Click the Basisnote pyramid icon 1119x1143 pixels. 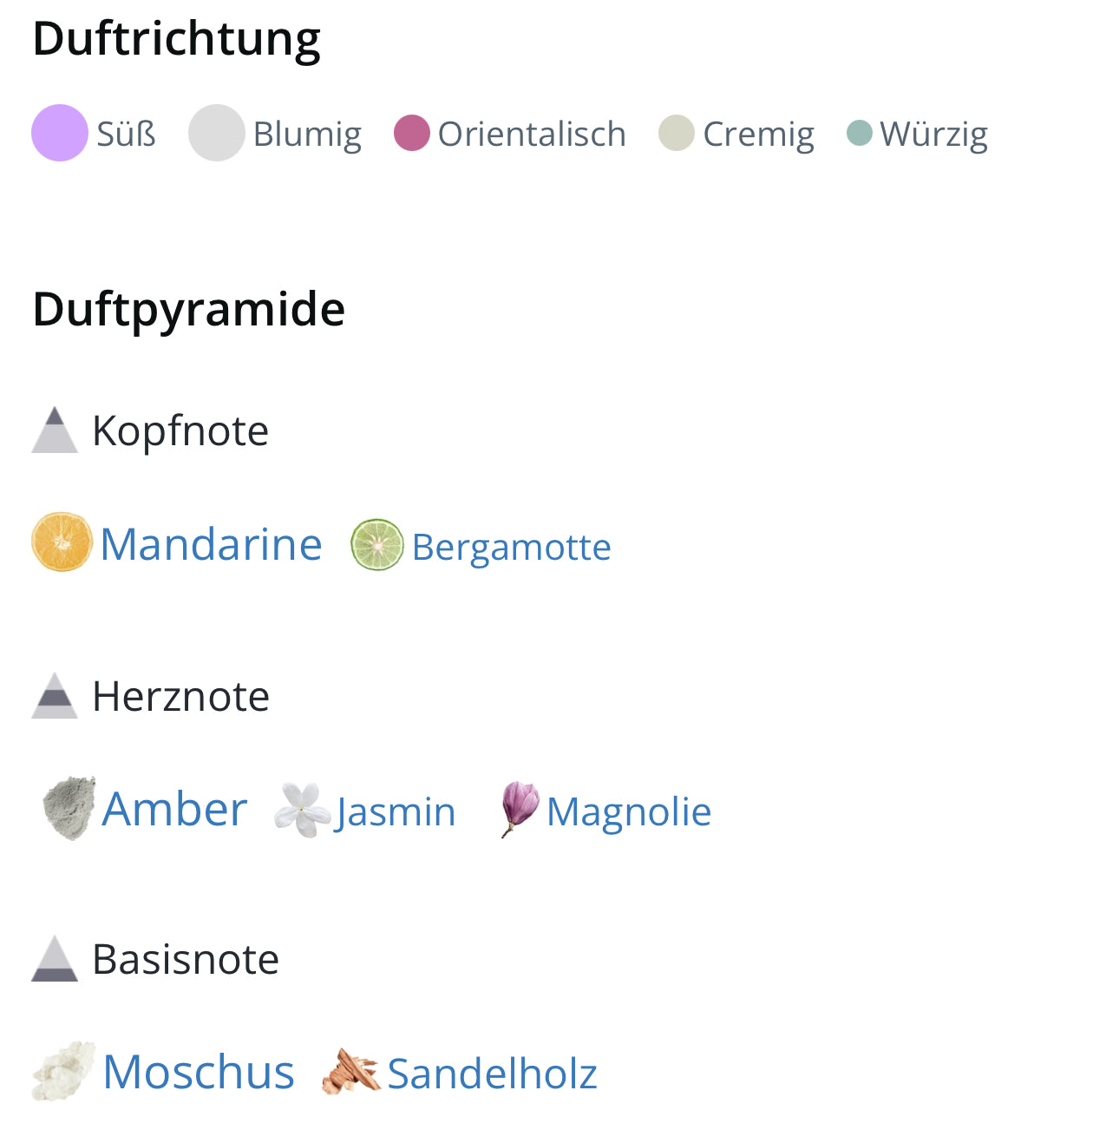click(x=55, y=959)
